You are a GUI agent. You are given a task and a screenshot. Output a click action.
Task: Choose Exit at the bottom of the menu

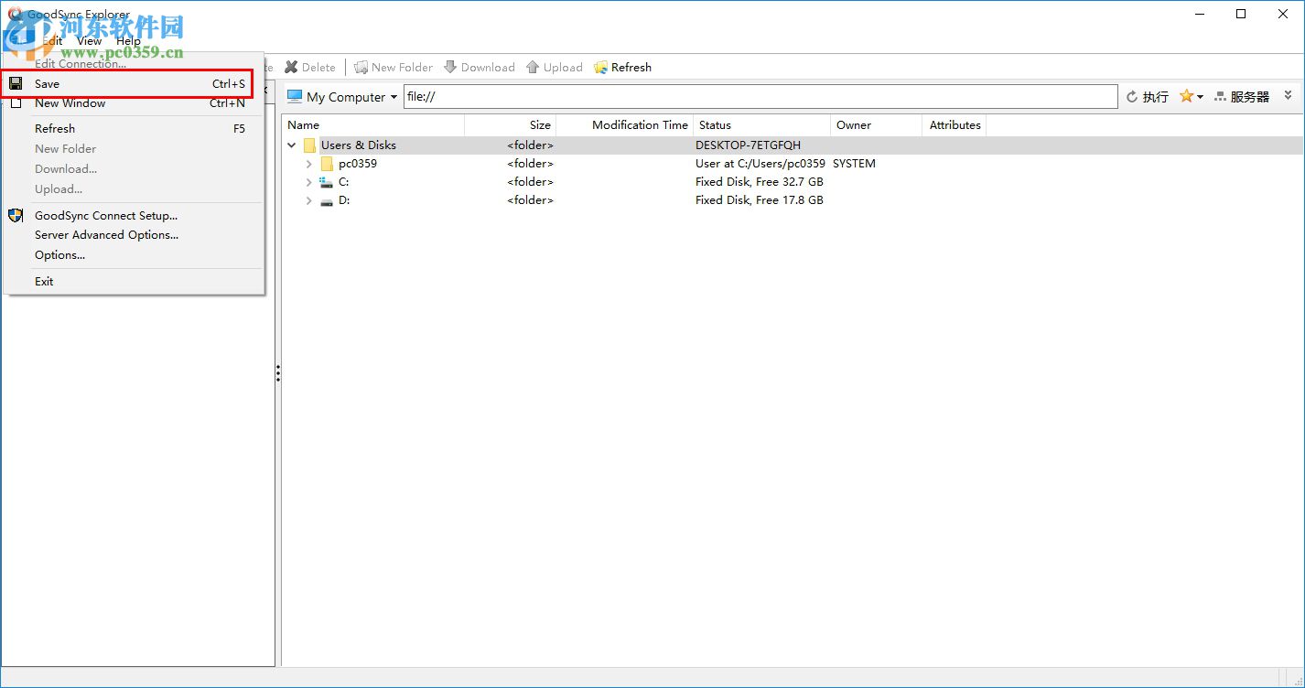(x=134, y=282)
